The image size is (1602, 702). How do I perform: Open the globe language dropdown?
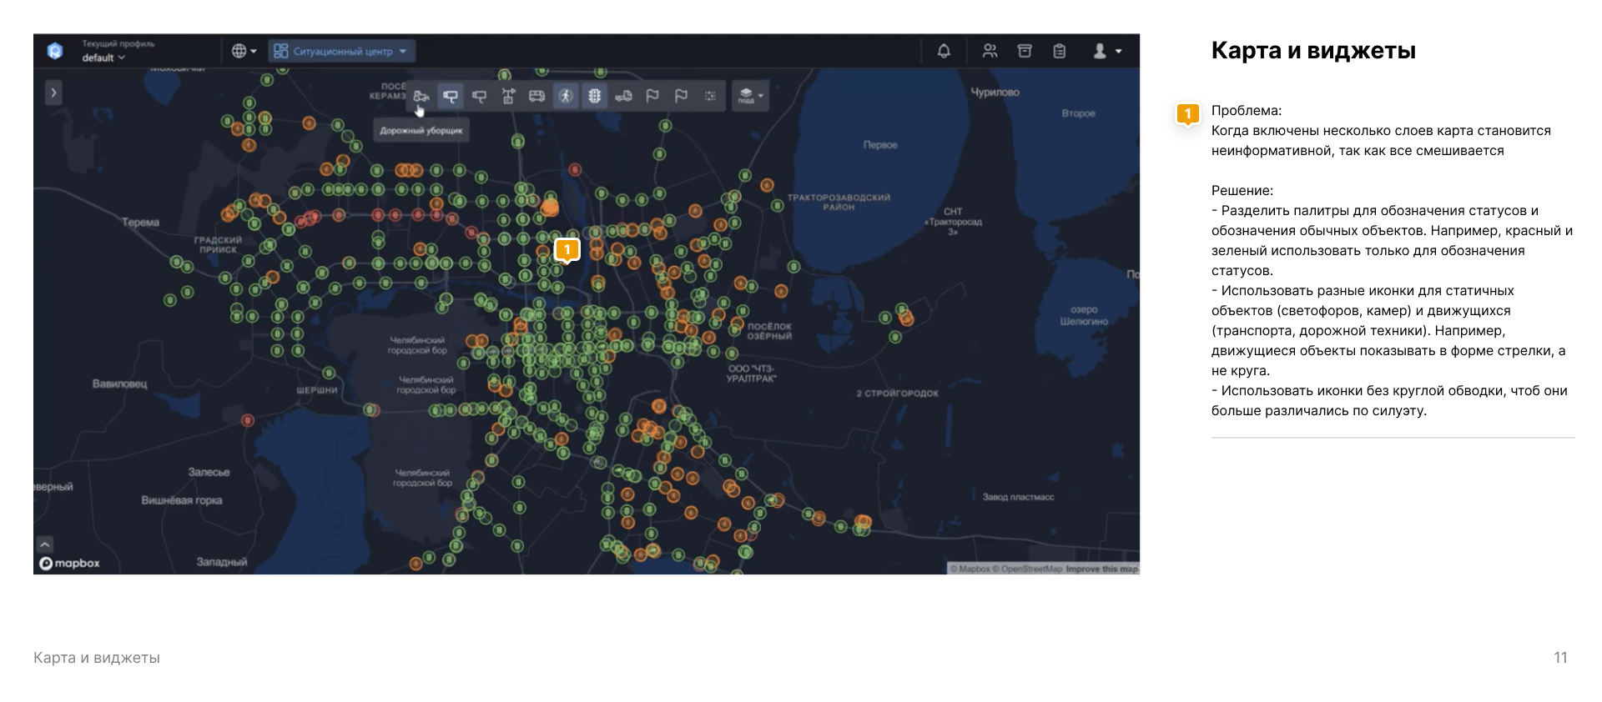click(x=244, y=52)
